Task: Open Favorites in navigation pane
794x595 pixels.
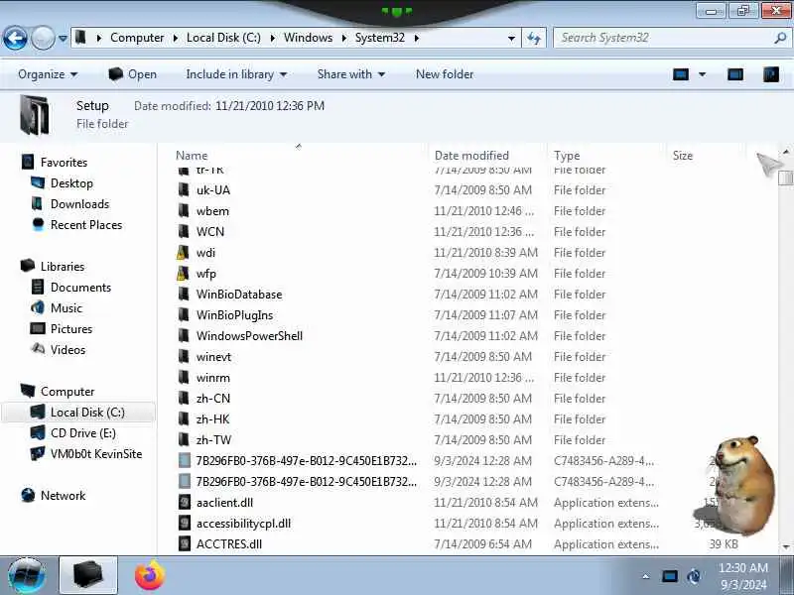Action: (x=64, y=163)
